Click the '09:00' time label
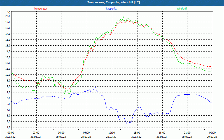 [x=87, y=133]
